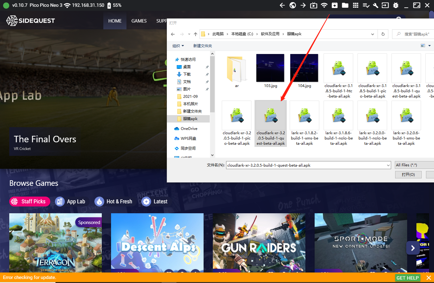Select cloudlark-xr-3.1.8.5-build-1-htc-beta-all.apk file

click(338, 76)
